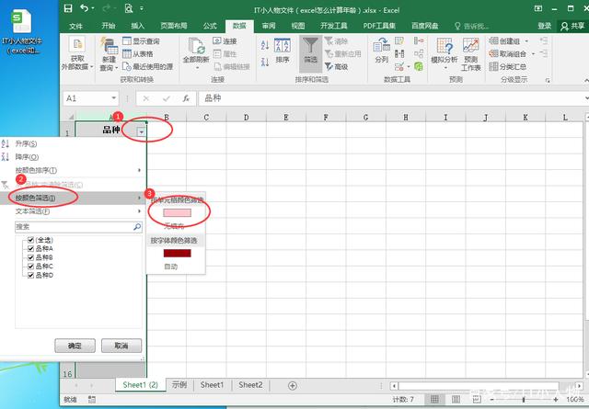Click 取消组合 in the outline group

pos(508,53)
